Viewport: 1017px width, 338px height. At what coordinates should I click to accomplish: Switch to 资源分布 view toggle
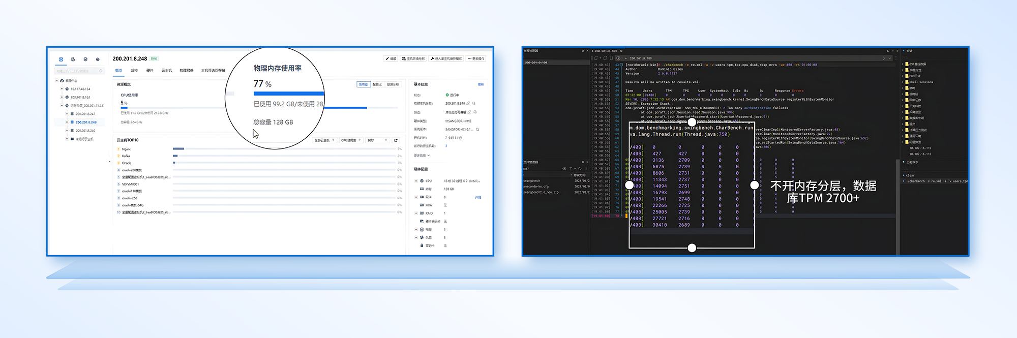click(393, 84)
